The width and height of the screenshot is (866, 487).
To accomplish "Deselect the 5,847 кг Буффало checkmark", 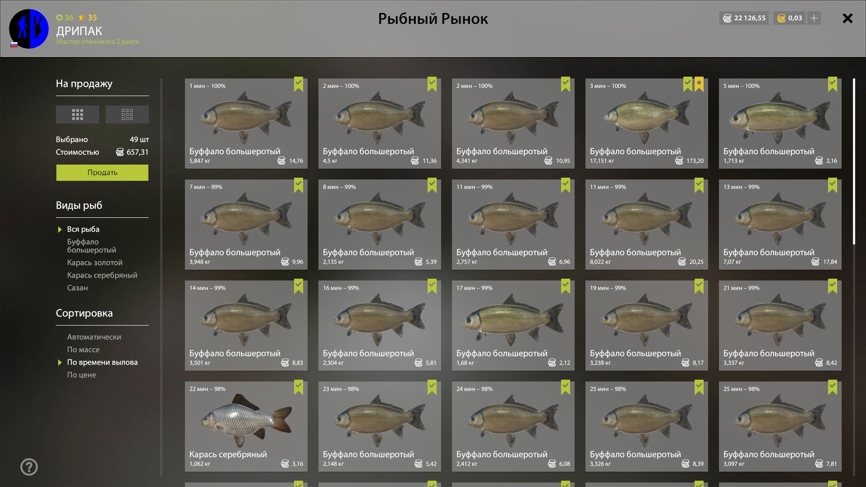I will [299, 84].
